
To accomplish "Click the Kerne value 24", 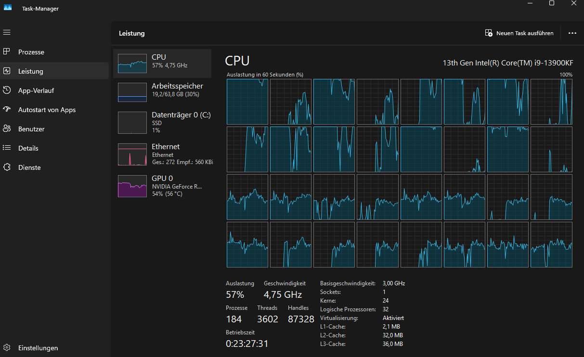I will [386, 301].
